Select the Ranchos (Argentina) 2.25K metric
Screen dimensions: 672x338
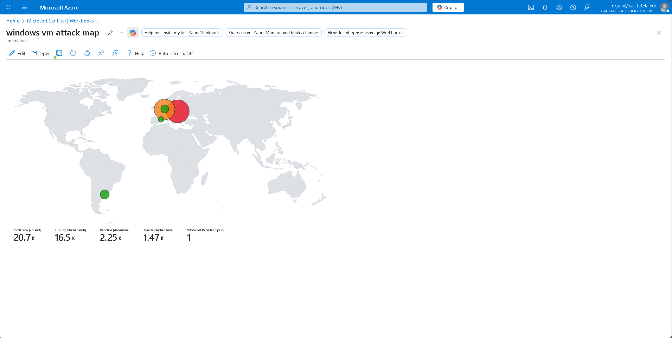tap(115, 235)
